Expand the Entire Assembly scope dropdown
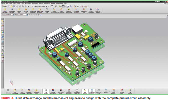Screen dimensions: 169x100 21,15
